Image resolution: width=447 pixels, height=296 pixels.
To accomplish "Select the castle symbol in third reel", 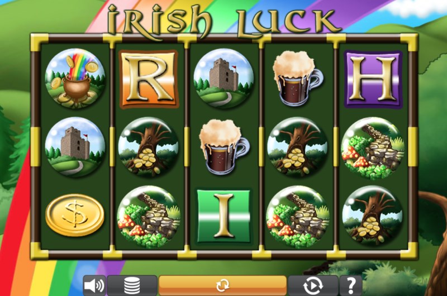I will 224,78.
